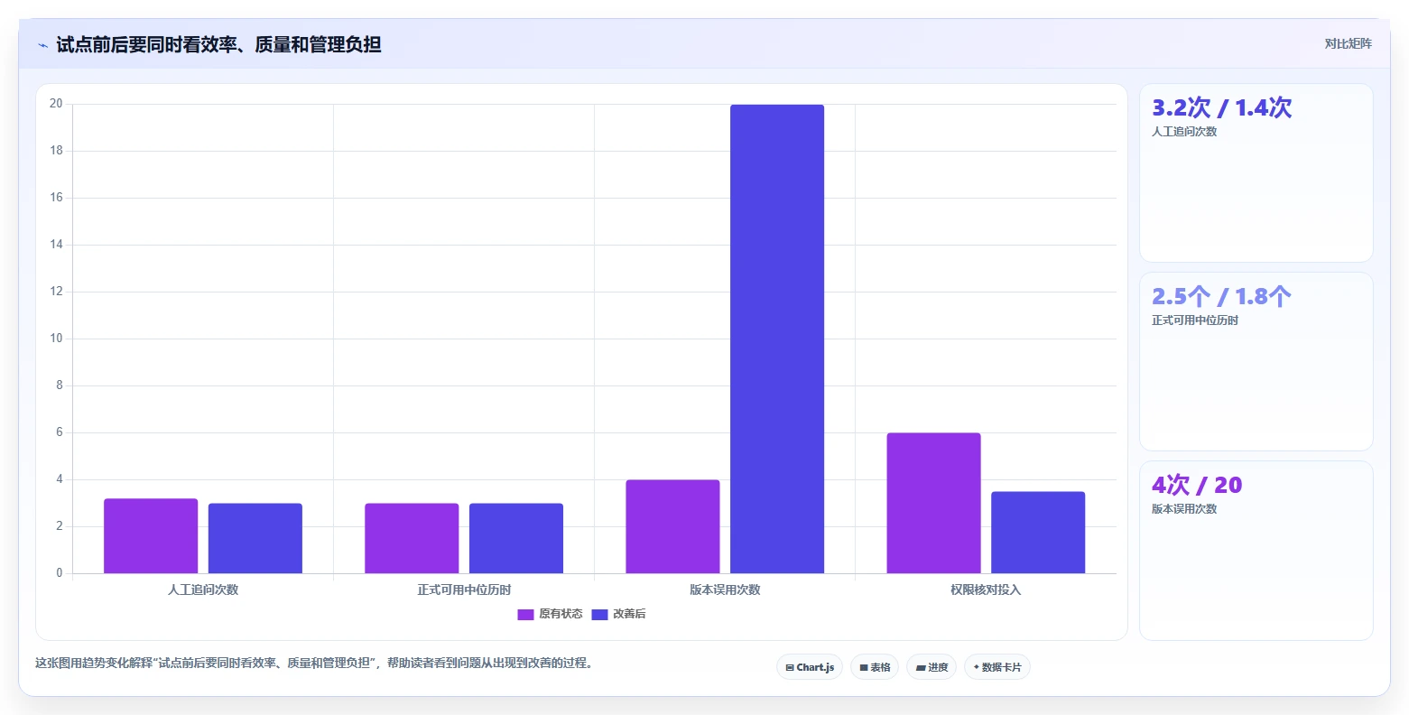
Task: Select the 进度 chip
Action: pos(932,667)
